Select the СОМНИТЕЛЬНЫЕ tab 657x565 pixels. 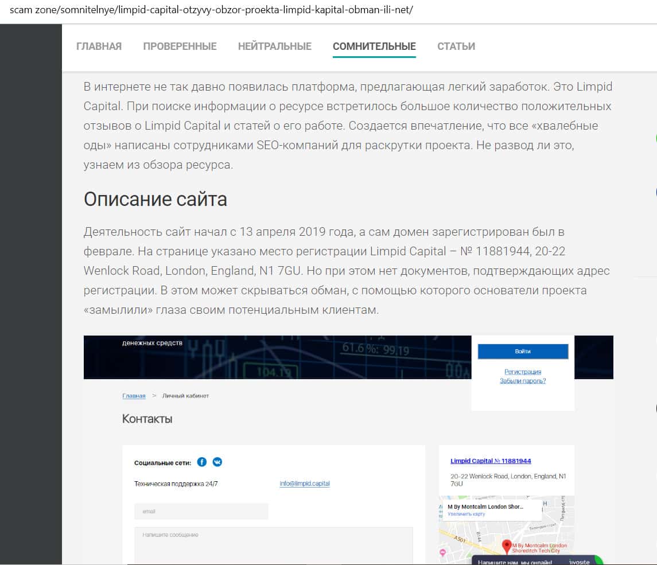coord(374,46)
